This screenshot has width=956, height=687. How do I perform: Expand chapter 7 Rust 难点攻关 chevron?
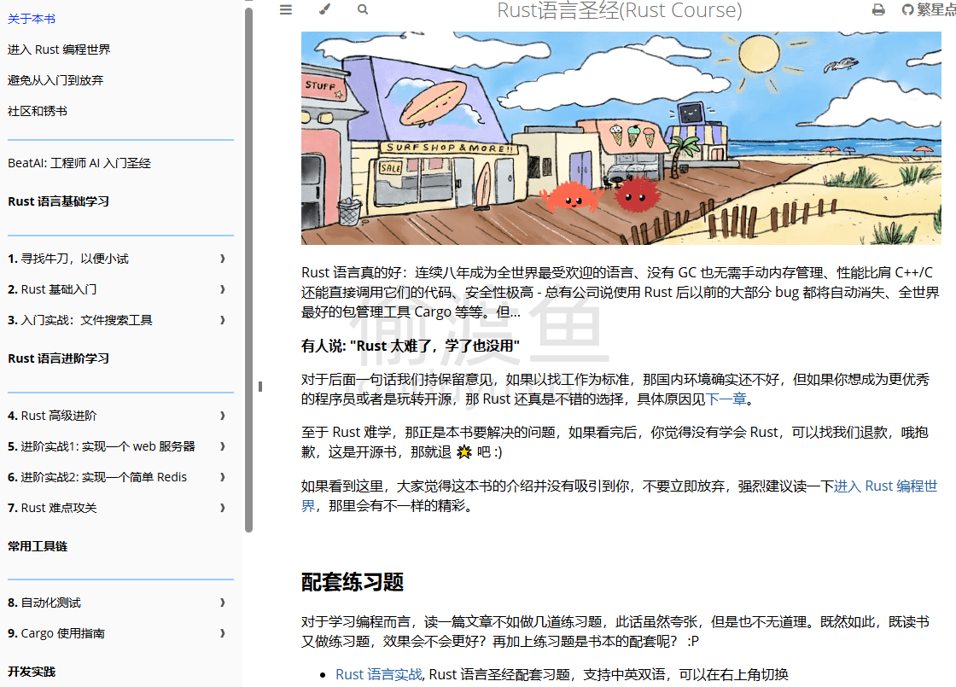click(x=223, y=508)
